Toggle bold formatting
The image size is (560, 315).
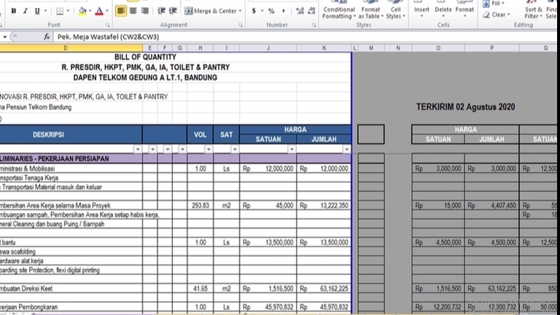15,11
